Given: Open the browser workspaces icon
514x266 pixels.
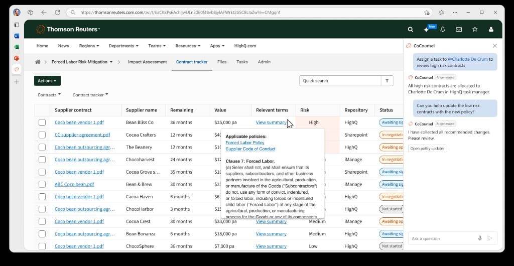Looking at the screenshot, I should [31, 13].
